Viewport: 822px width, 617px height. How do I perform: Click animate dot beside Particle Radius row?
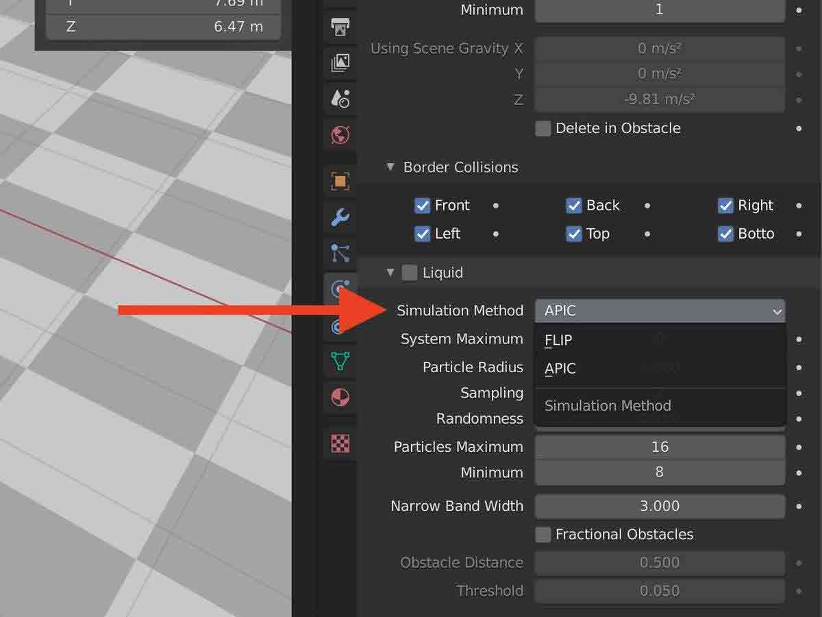799,367
